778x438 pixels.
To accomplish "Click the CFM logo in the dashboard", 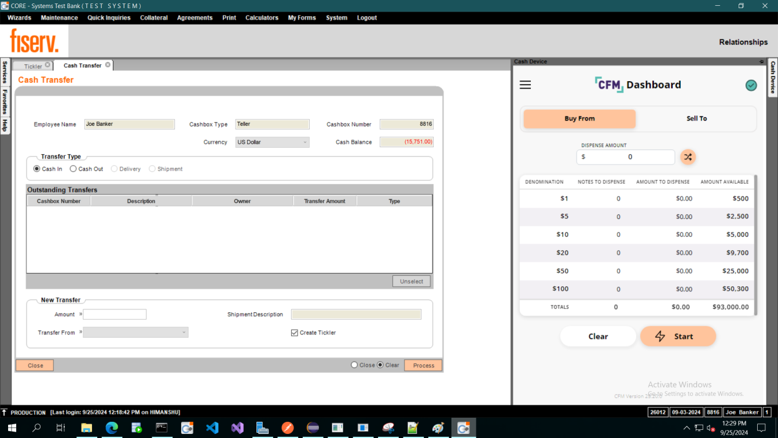I will point(609,85).
